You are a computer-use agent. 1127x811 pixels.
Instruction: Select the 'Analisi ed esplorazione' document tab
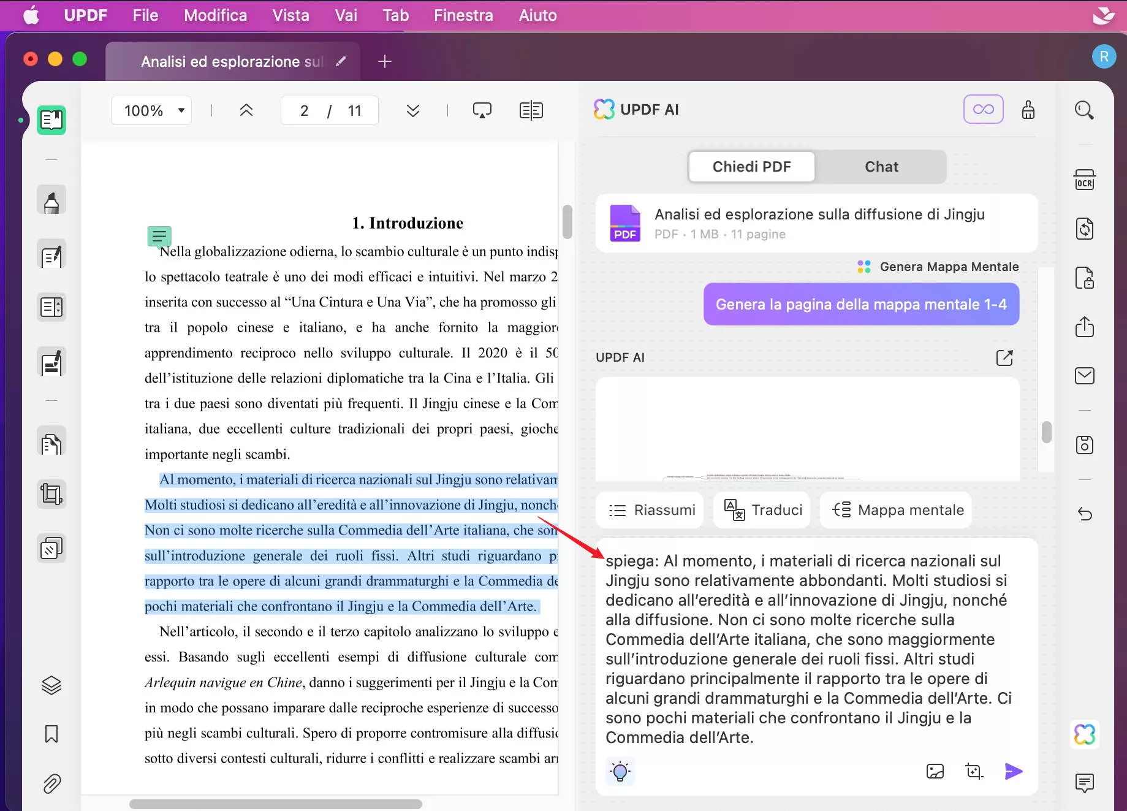232,61
